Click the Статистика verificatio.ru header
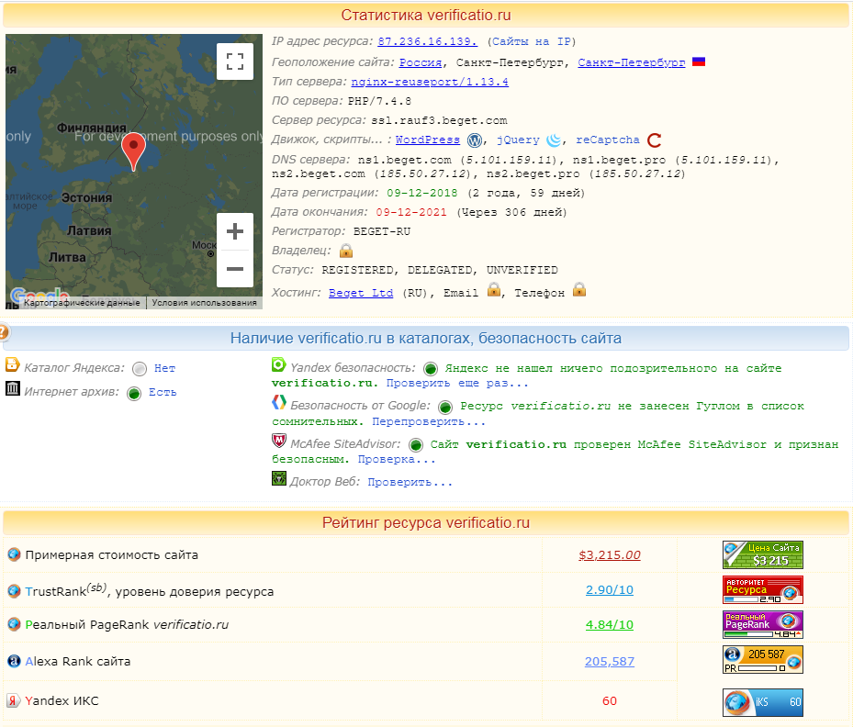The width and height of the screenshot is (853, 727). (426, 16)
